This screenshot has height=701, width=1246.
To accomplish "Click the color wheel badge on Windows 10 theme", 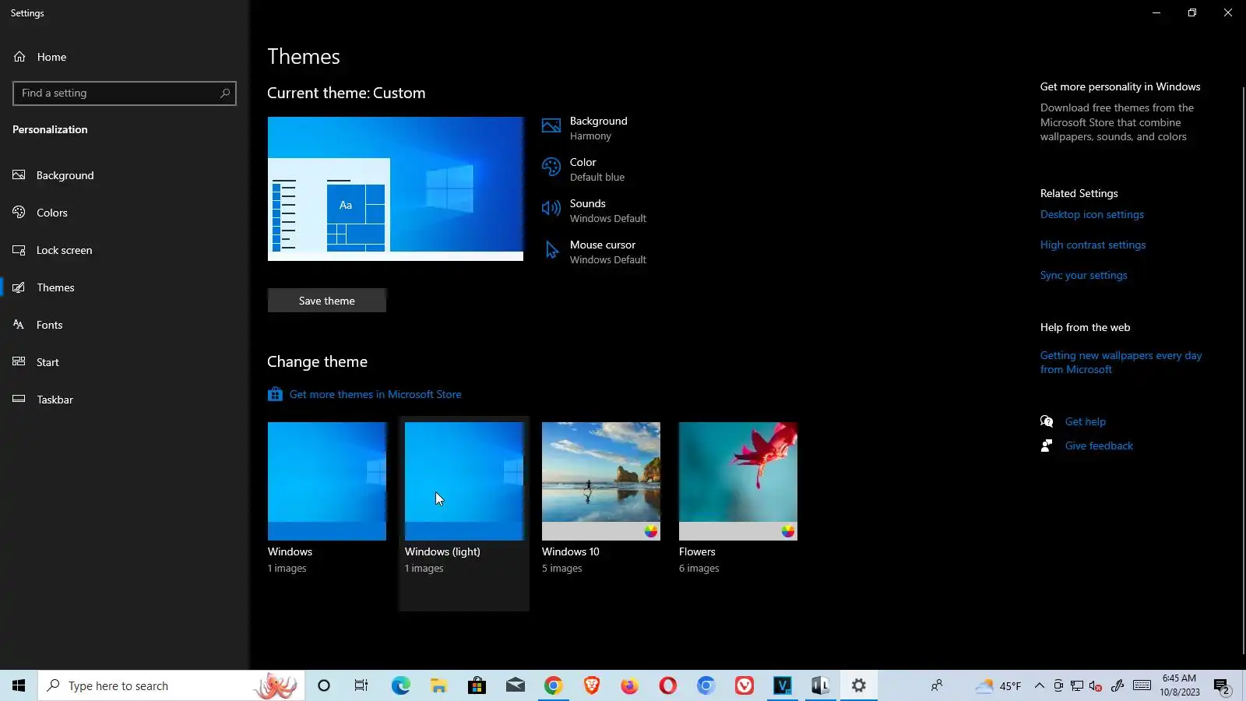I will pos(651,531).
